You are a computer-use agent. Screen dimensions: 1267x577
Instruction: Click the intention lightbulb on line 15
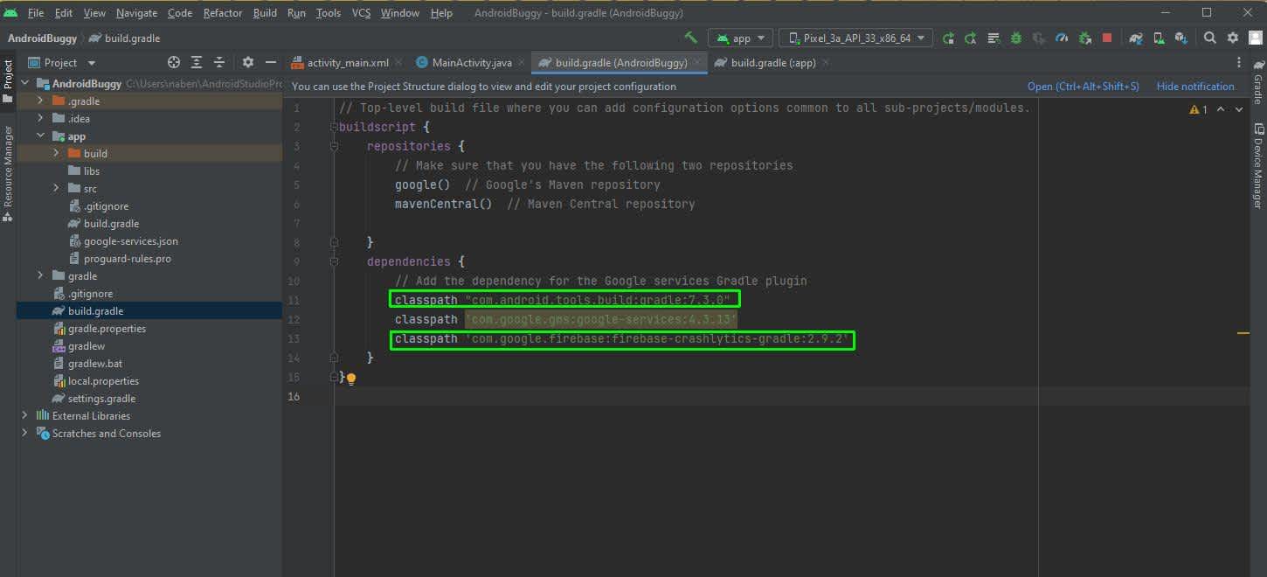[351, 379]
